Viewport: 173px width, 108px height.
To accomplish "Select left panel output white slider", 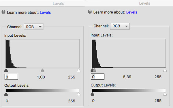I will (78, 94).
